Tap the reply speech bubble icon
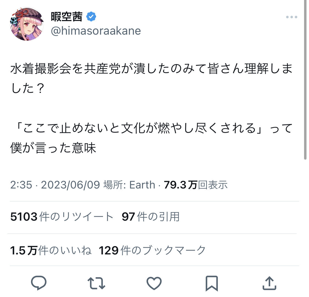 [x=39, y=283]
